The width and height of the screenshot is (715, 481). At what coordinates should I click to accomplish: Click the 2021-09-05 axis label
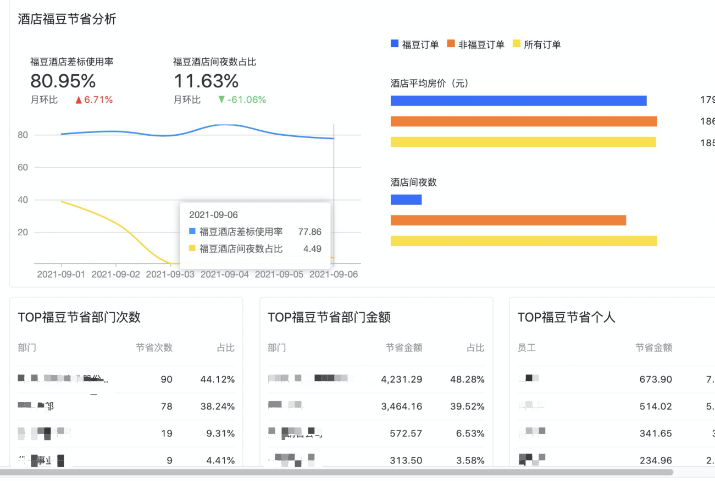click(x=279, y=274)
